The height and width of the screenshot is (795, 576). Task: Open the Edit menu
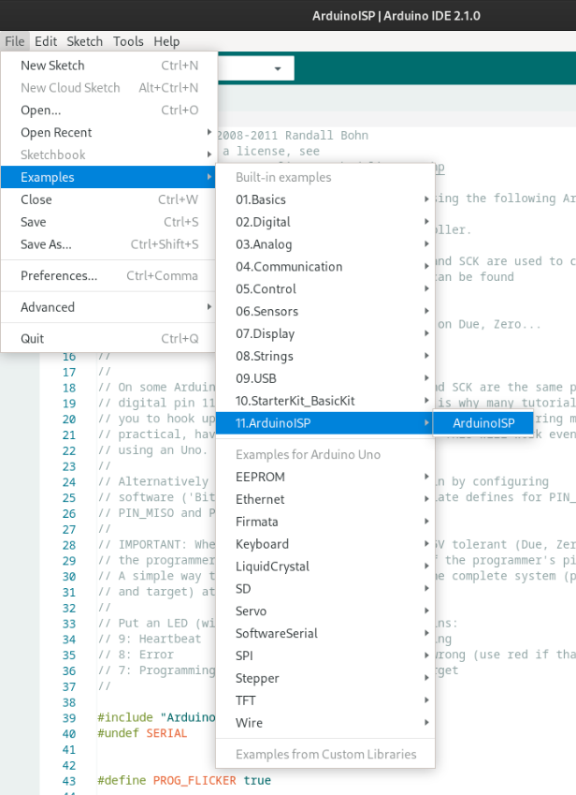(46, 41)
